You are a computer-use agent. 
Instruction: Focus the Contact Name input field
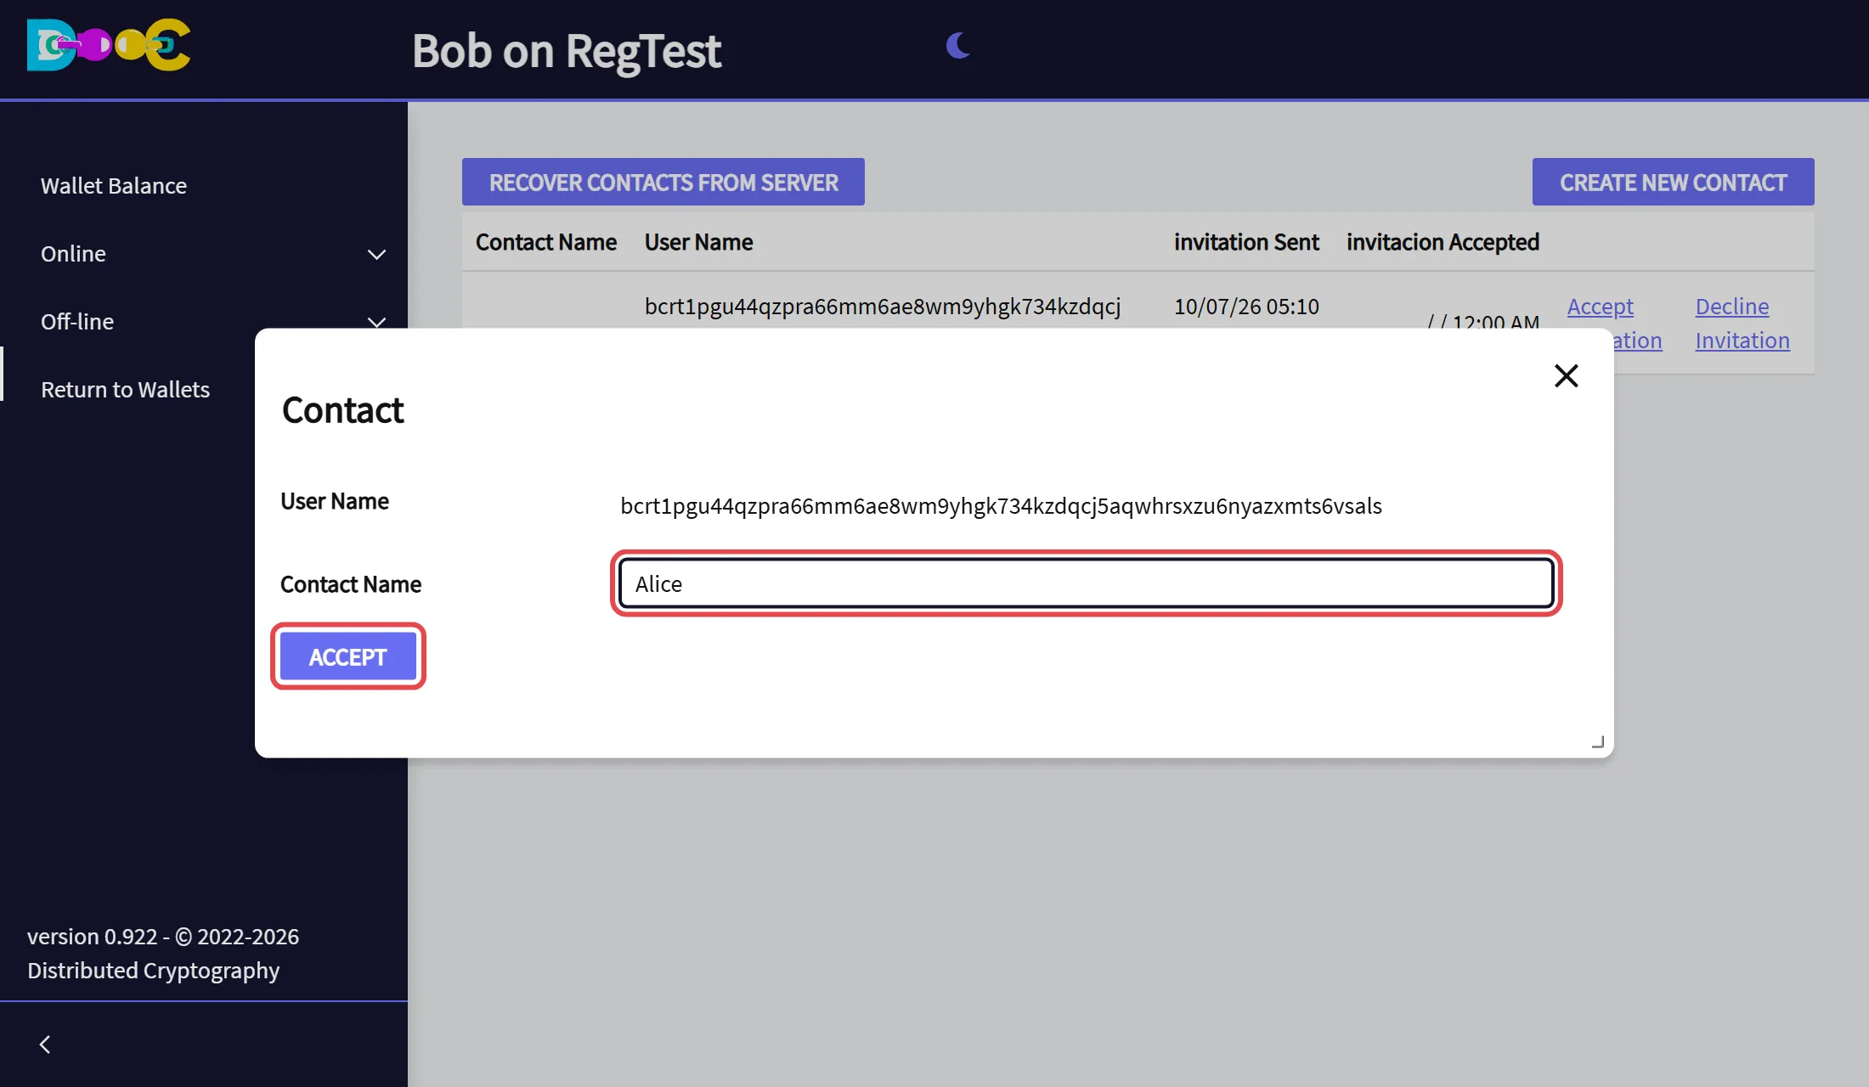tap(1087, 583)
